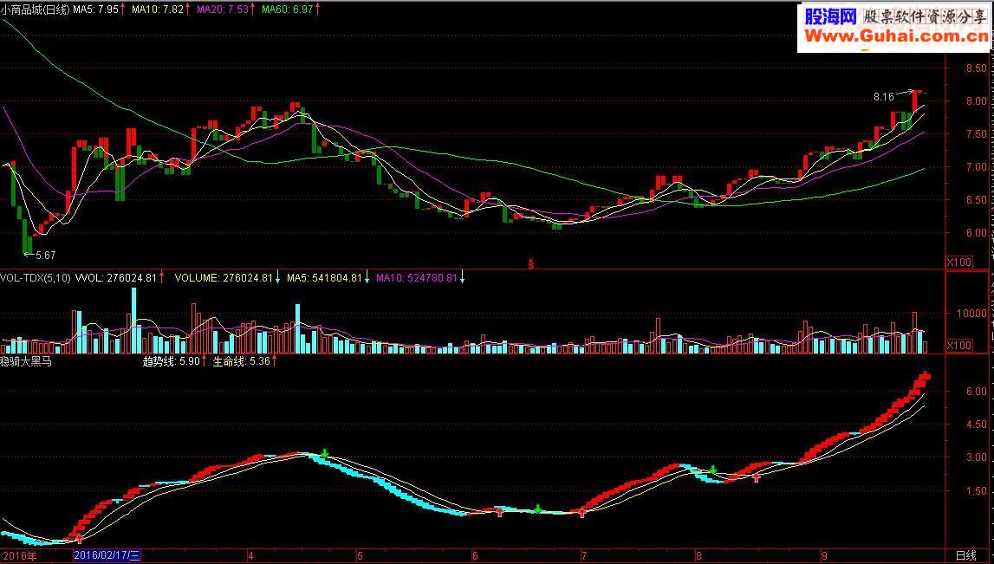994x564 pixels.
Task: Select the MA5: 7.95 moving average label
Action: pos(95,10)
